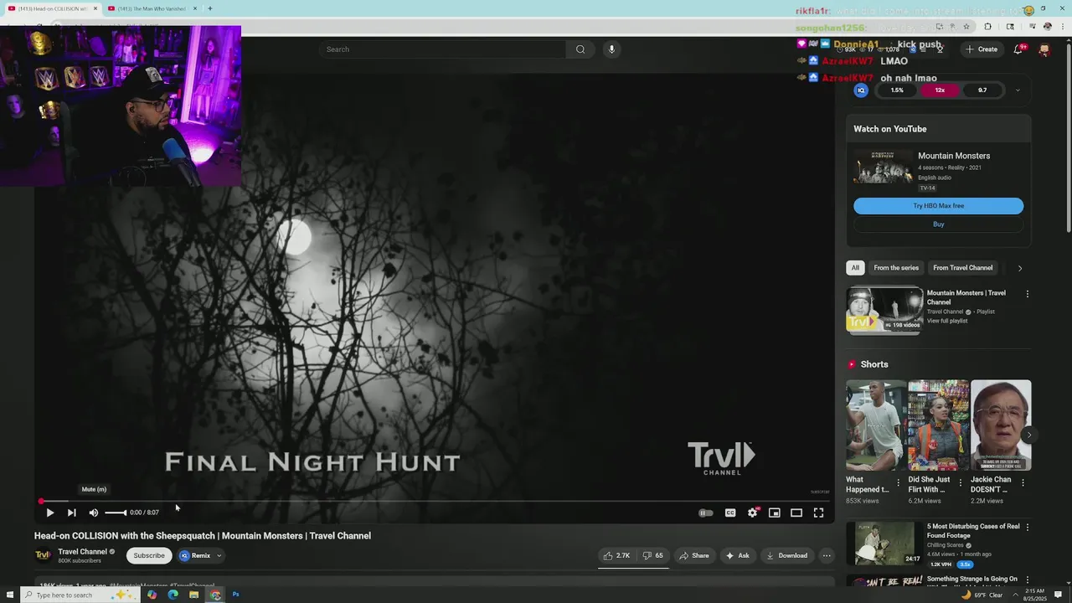This screenshot has width=1072, height=603.
Task: Open the Chrome extensions puzzle icon
Action: tap(987, 27)
